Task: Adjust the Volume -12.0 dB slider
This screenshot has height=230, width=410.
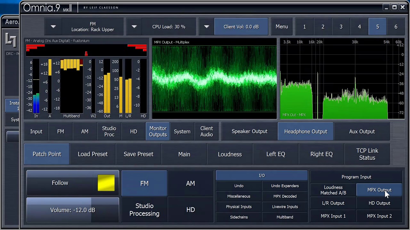Action: coord(73,210)
